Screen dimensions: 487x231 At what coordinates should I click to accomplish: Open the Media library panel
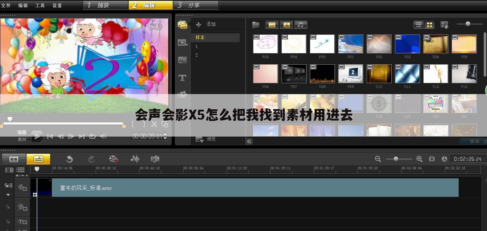pos(182,25)
